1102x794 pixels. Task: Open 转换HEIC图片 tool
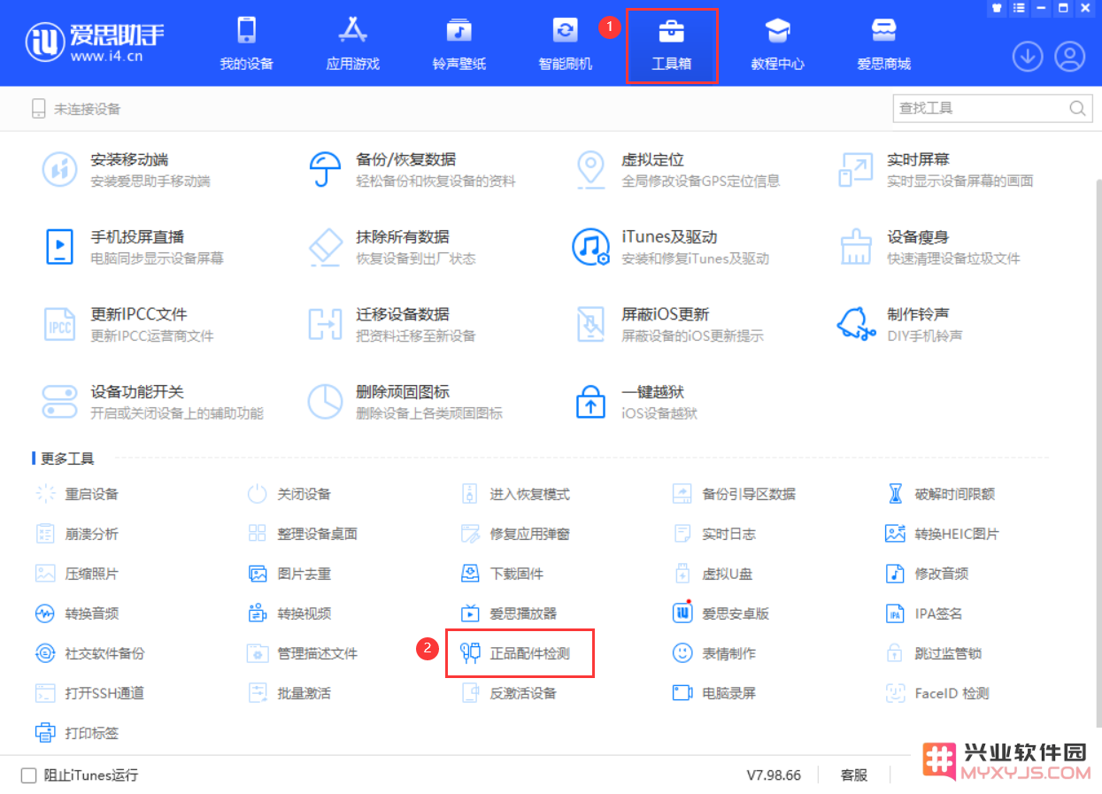coord(942,534)
